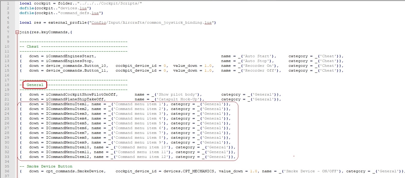
Task: Click the 'Command menu item 4' string
Action: 138,118
